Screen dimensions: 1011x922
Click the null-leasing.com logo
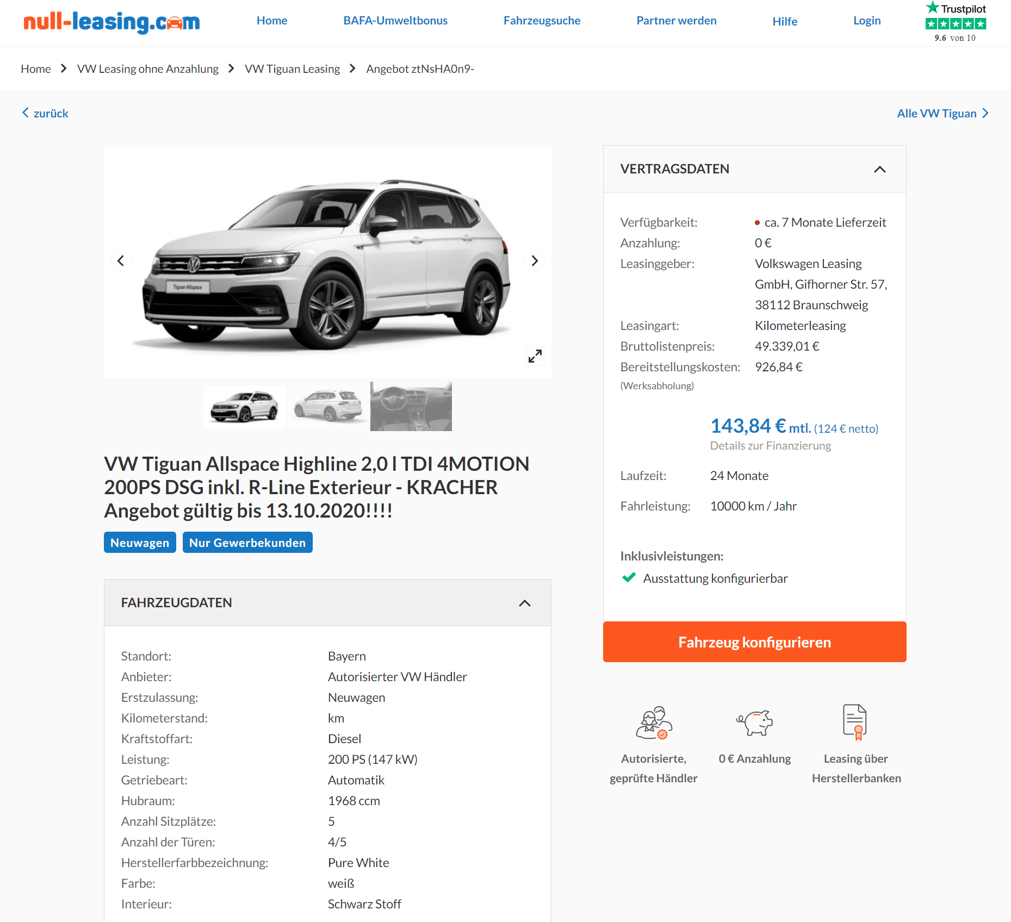click(x=111, y=22)
